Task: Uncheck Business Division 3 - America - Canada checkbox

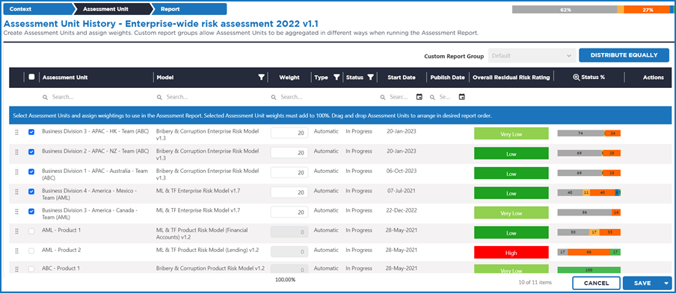Action: 31,211
